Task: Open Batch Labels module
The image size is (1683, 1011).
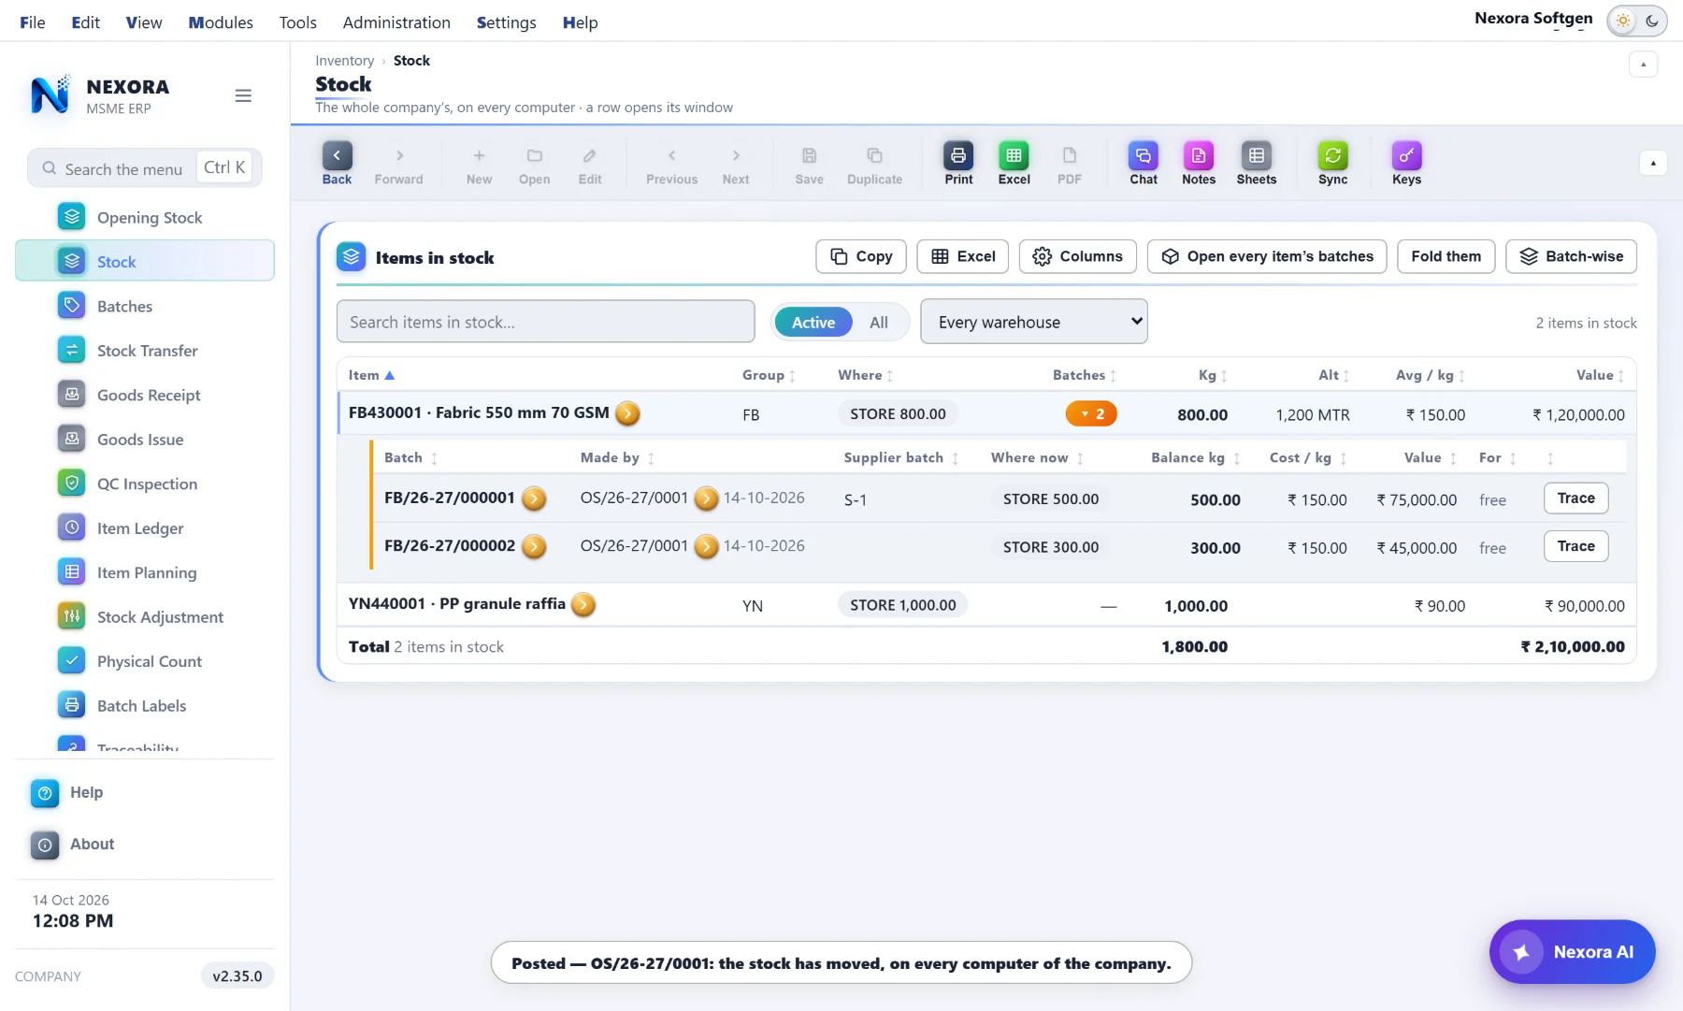Action: (x=145, y=706)
